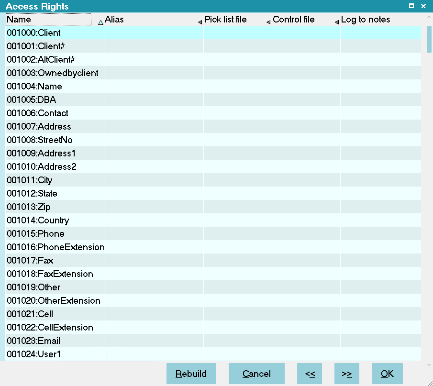
Task: Click the scroll up arrow
Action: pyautogui.click(x=429, y=17)
